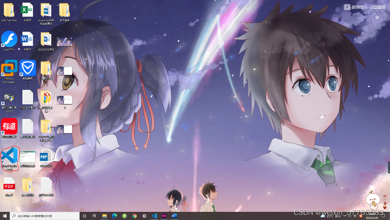The image size is (390, 220).
Task: Open the wallpaper settings gear icon
Action: pyautogui.click(x=377, y=17)
